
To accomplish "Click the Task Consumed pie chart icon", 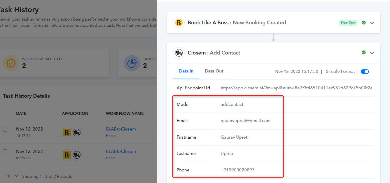I will pyautogui.click(x=132, y=63).
